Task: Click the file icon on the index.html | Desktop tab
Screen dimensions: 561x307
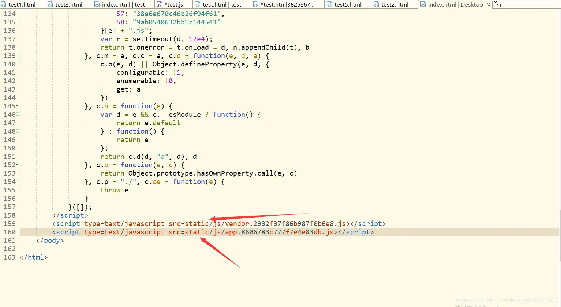Action: click(423, 5)
